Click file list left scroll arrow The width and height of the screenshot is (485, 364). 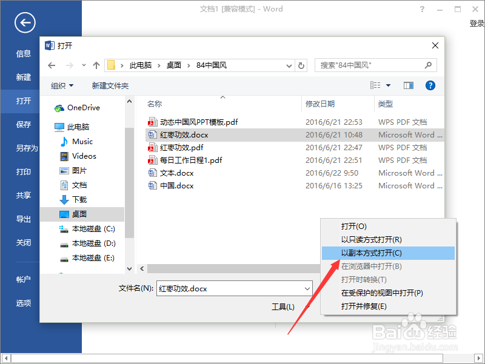(x=142, y=268)
